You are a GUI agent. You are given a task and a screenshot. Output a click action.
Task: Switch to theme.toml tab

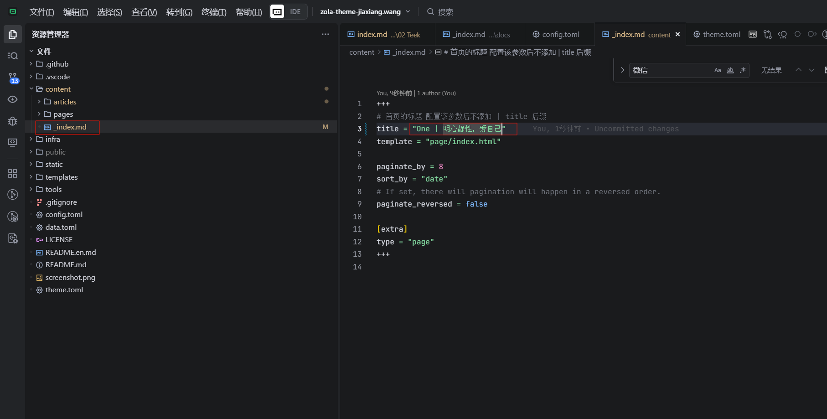point(717,34)
